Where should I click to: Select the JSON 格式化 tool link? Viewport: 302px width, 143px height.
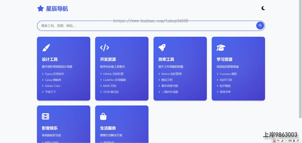[111, 92]
